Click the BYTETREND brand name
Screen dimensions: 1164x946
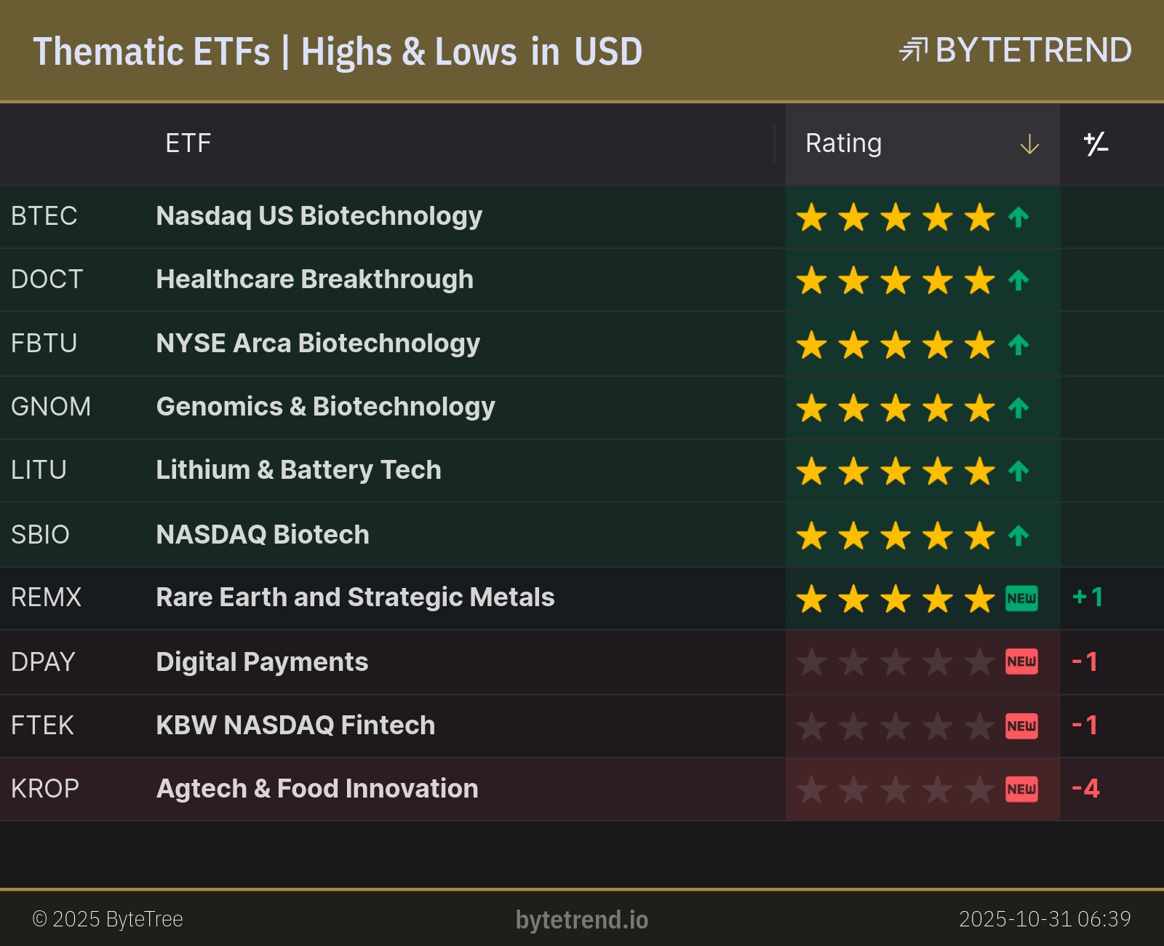(1034, 50)
